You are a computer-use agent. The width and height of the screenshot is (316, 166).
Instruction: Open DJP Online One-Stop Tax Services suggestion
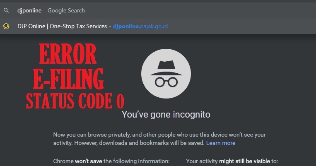(158, 26)
